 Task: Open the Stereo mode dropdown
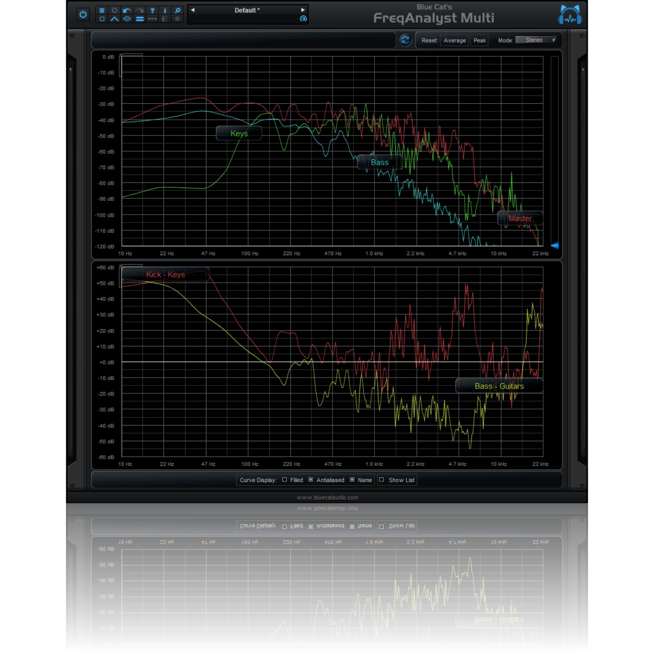click(536, 40)
